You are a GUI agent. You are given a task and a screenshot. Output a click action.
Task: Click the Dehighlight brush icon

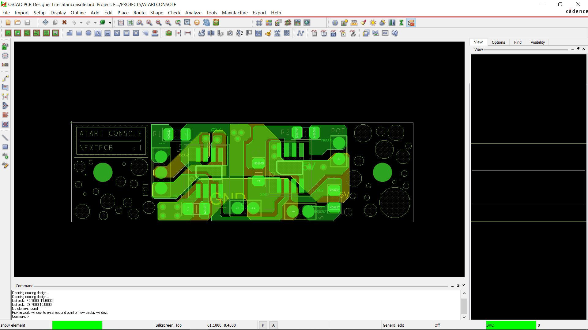(x=364, y=23)
